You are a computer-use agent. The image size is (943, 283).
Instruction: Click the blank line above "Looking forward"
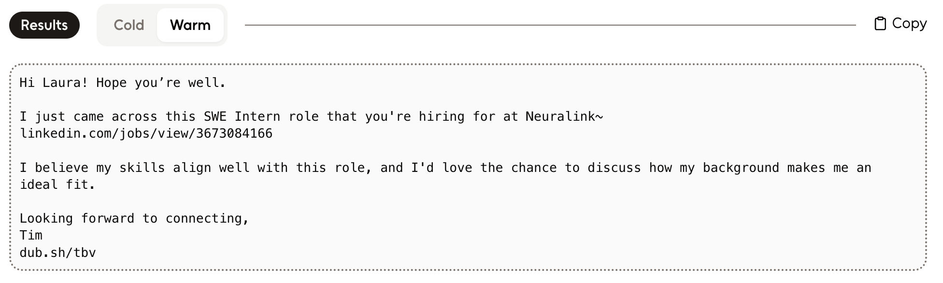pyautogui.click(x=290, y=202)
